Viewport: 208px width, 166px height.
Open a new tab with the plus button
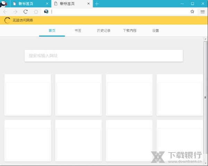pyautogui.click(x=97, y=4)
